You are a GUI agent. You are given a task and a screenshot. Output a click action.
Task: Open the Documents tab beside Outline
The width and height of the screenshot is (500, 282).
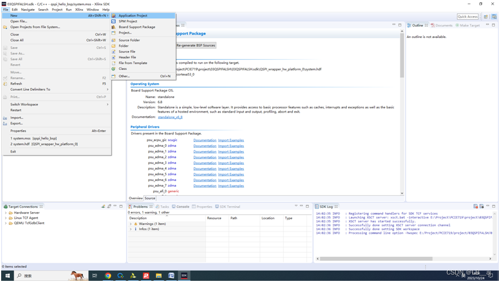pyautogui.click(x=441, y=25)
